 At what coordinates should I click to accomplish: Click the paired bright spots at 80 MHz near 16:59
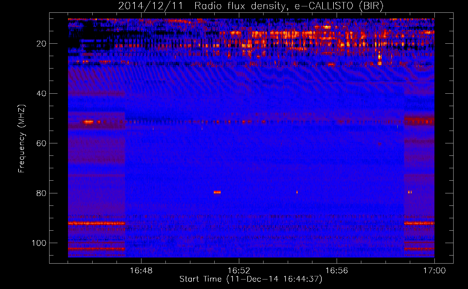[x=410, y=192]
